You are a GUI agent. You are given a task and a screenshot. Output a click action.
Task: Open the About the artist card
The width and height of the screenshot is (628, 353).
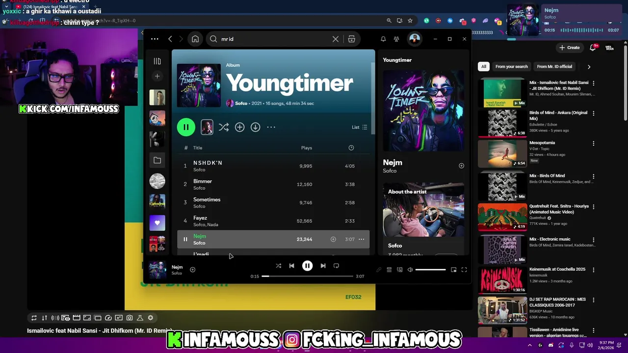(423, 219)
